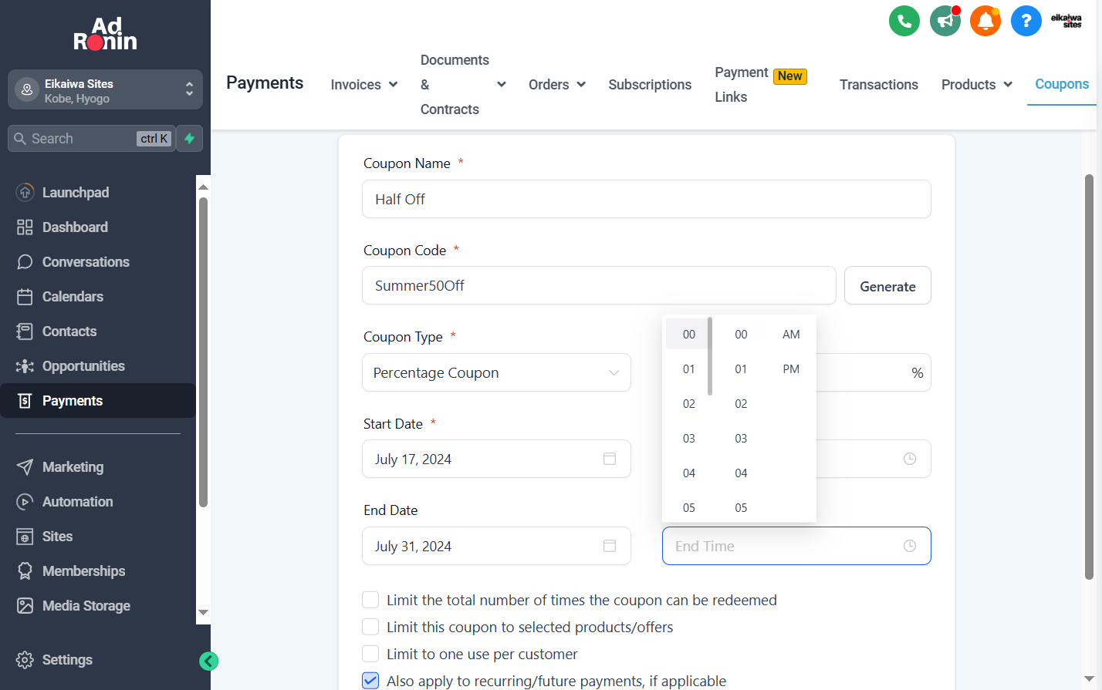Enable limit to one use per customer
This screenshot has height=690, width=1102.
click(370, 654)
